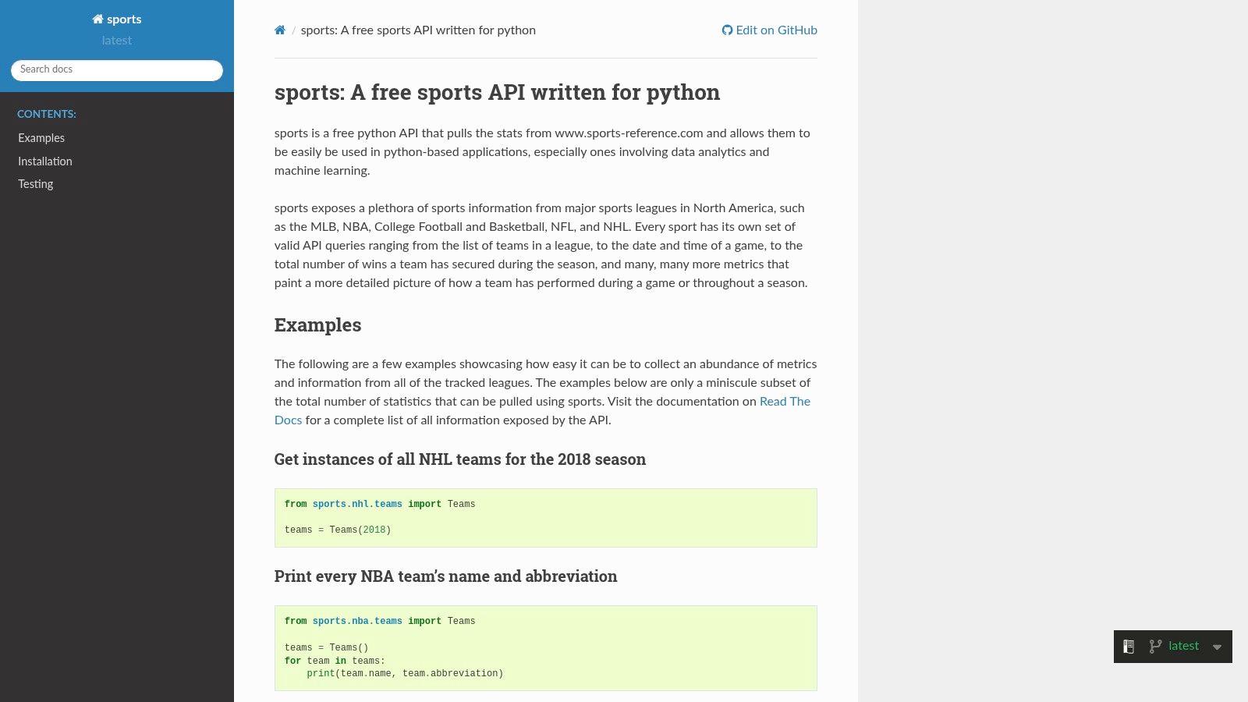Click the Examples section heading
This screenshot has height=702, width=1248.
click(x=317, y=325)
